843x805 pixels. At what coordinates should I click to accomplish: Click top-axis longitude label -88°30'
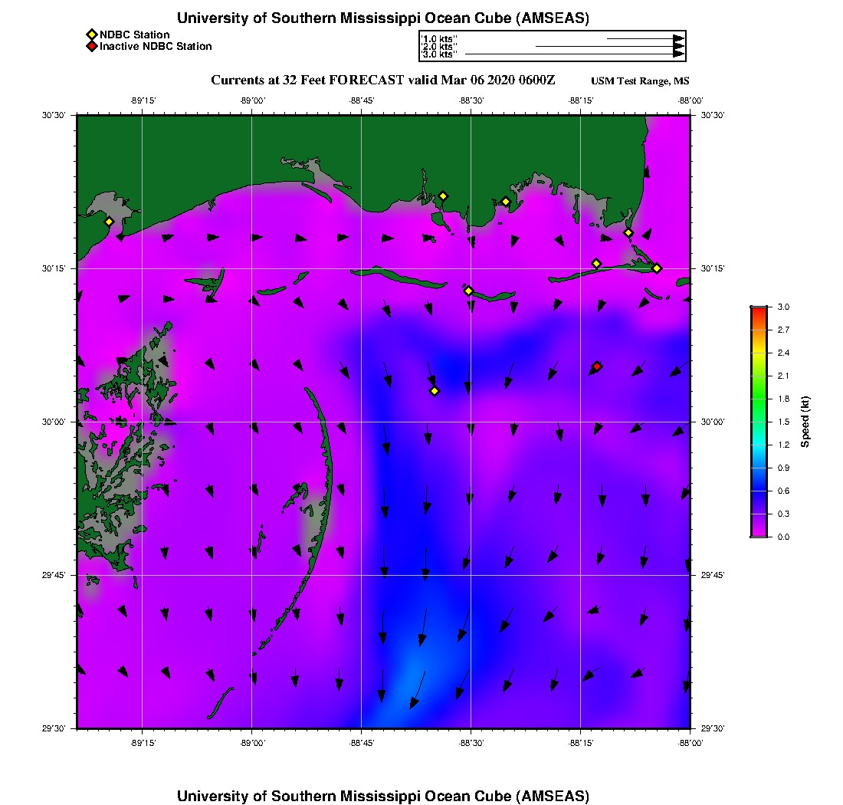tap(471, 100)
